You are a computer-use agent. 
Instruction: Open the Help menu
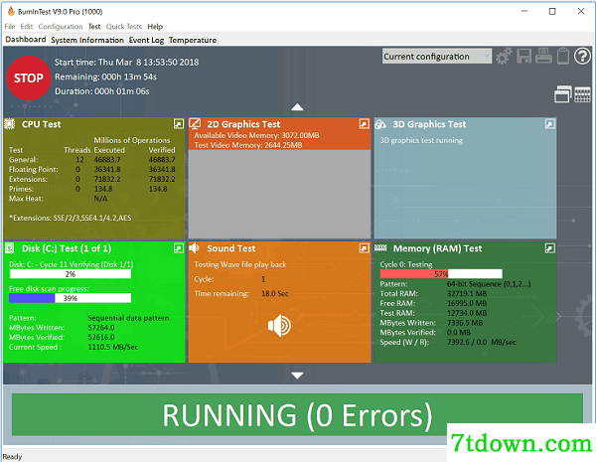click(x=155, y=27)
